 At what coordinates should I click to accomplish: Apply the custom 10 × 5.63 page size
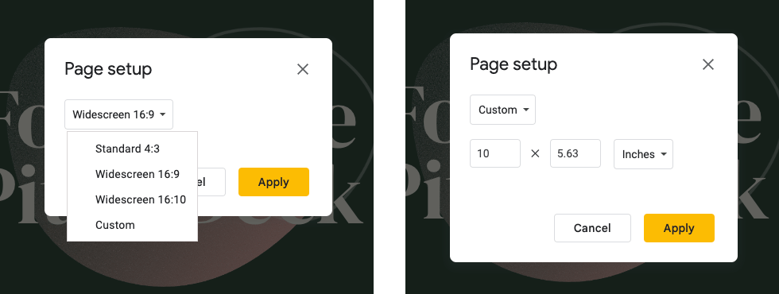point(679,228)
